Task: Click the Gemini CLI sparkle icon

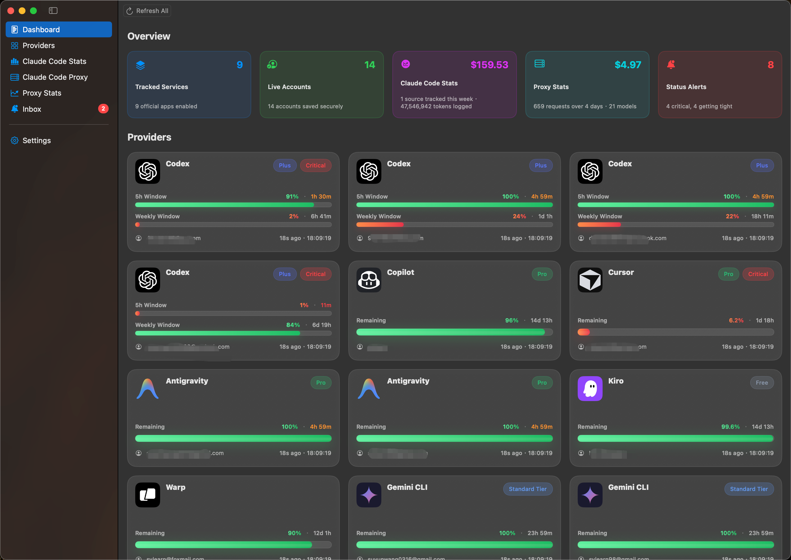Action: (x=368, y=495)
